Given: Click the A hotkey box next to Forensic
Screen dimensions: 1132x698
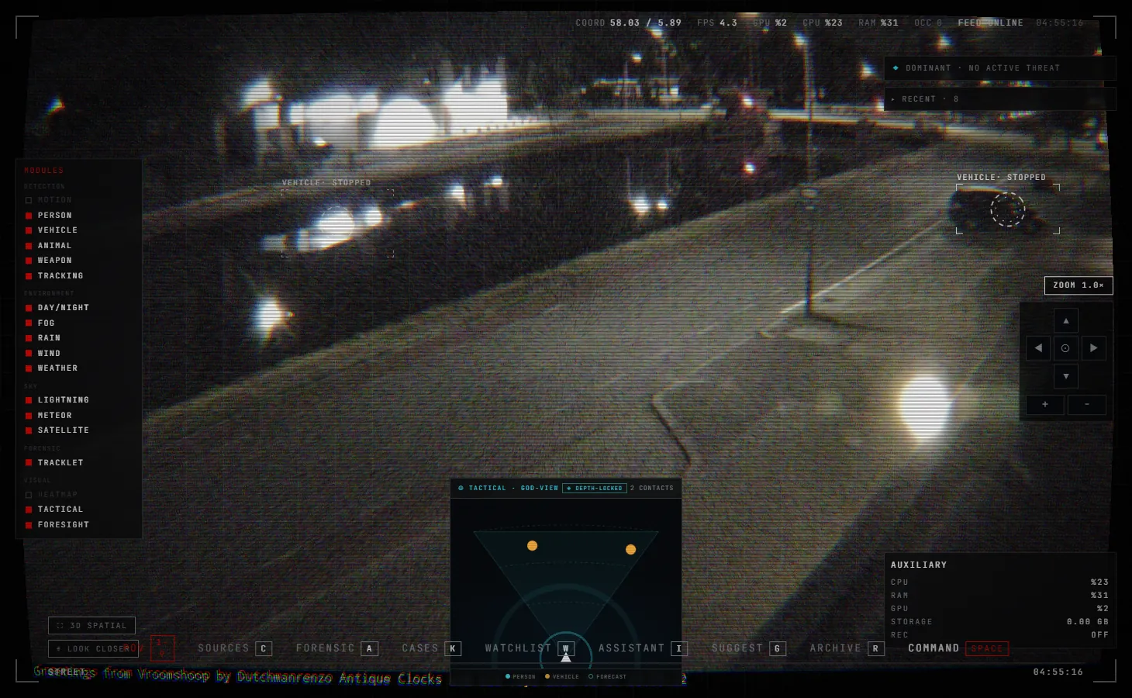Looking at the screenshot, I should click(x=370, y=648).
